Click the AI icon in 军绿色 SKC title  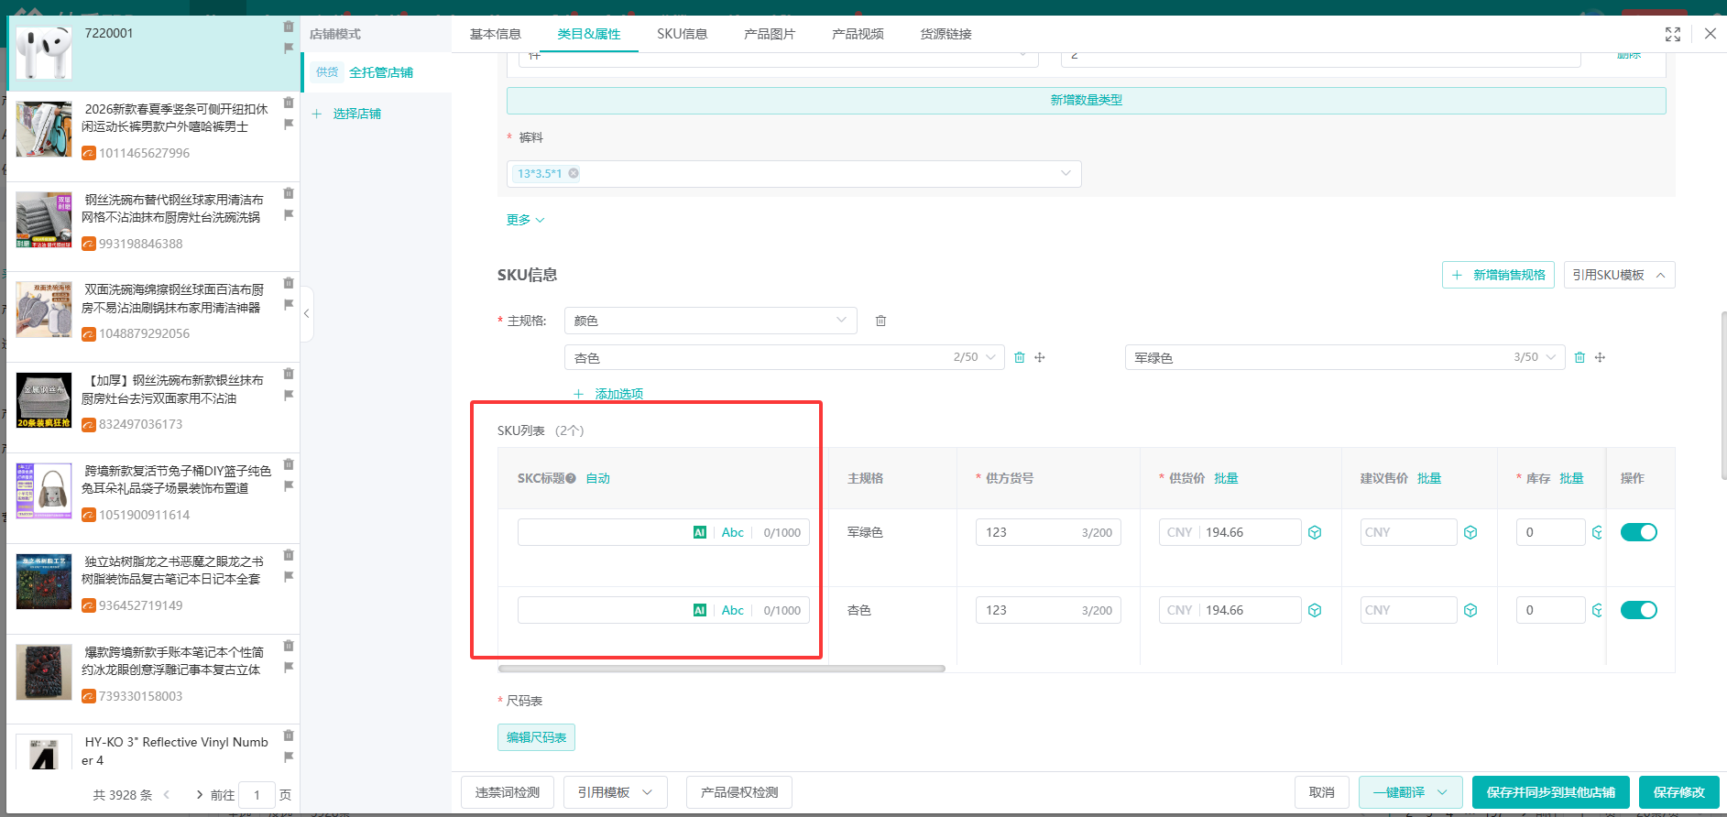700,532
